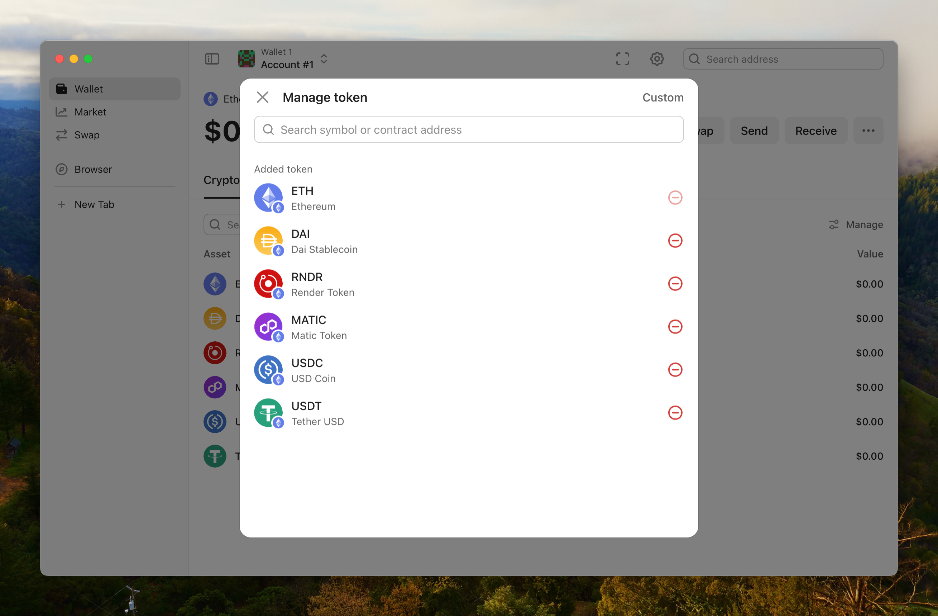Toggle the sidebar panel icon

point(212,59)
